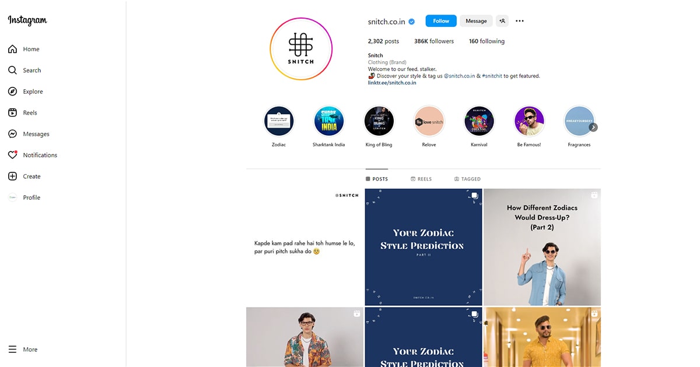Click the Create plus icon

pyautogui.click(x=12, y=176)
